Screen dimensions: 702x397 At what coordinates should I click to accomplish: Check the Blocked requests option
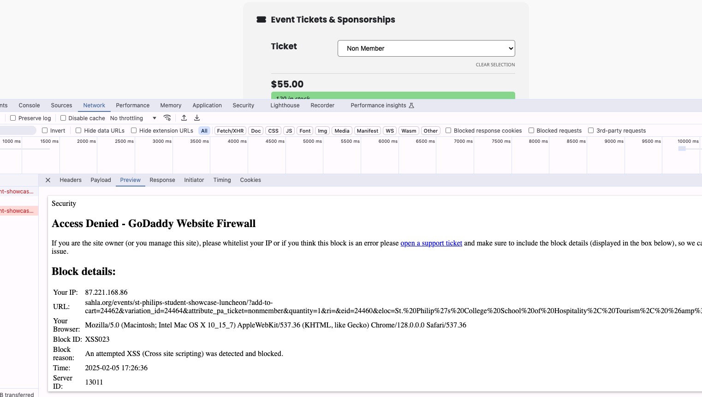[531, 130]
